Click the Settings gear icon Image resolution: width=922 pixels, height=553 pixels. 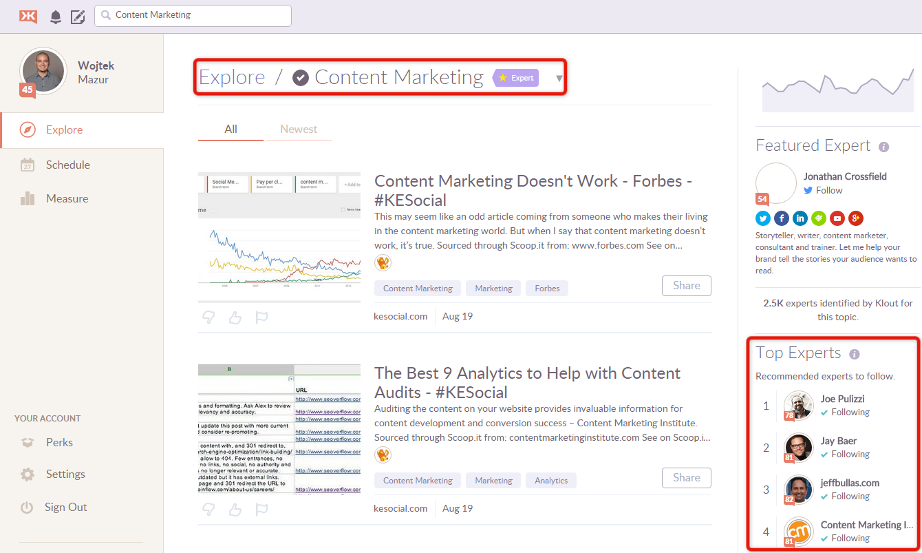pyautogui.click(x=28, y=474)
